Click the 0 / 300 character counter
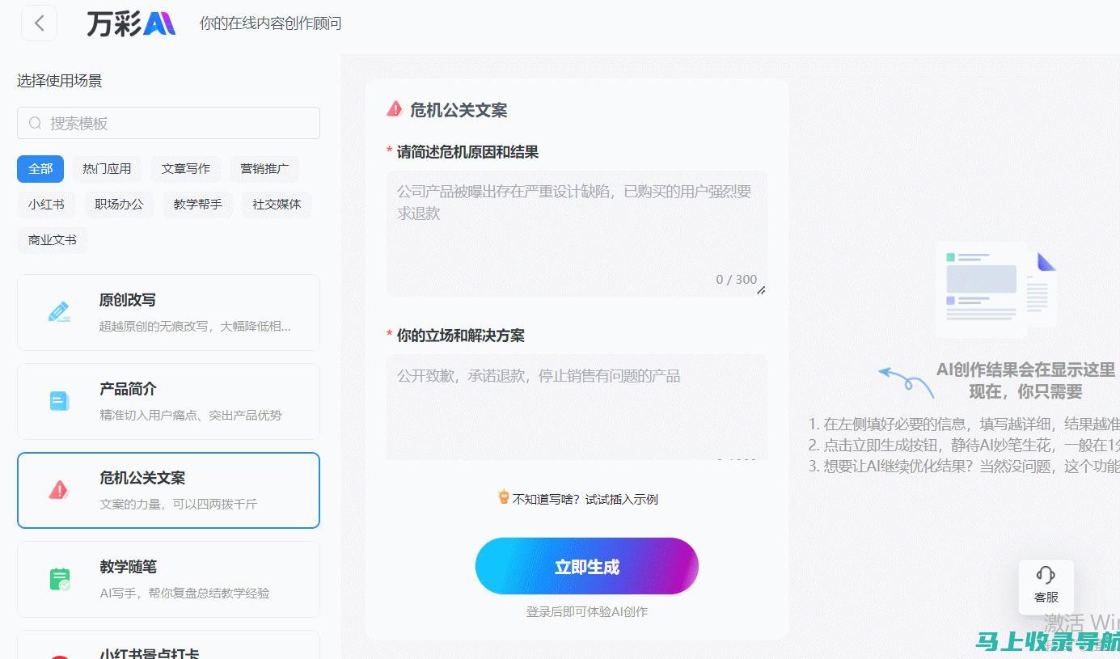Image resolution: width=1120 pixels, height=659 pixels. pos(736,279)
